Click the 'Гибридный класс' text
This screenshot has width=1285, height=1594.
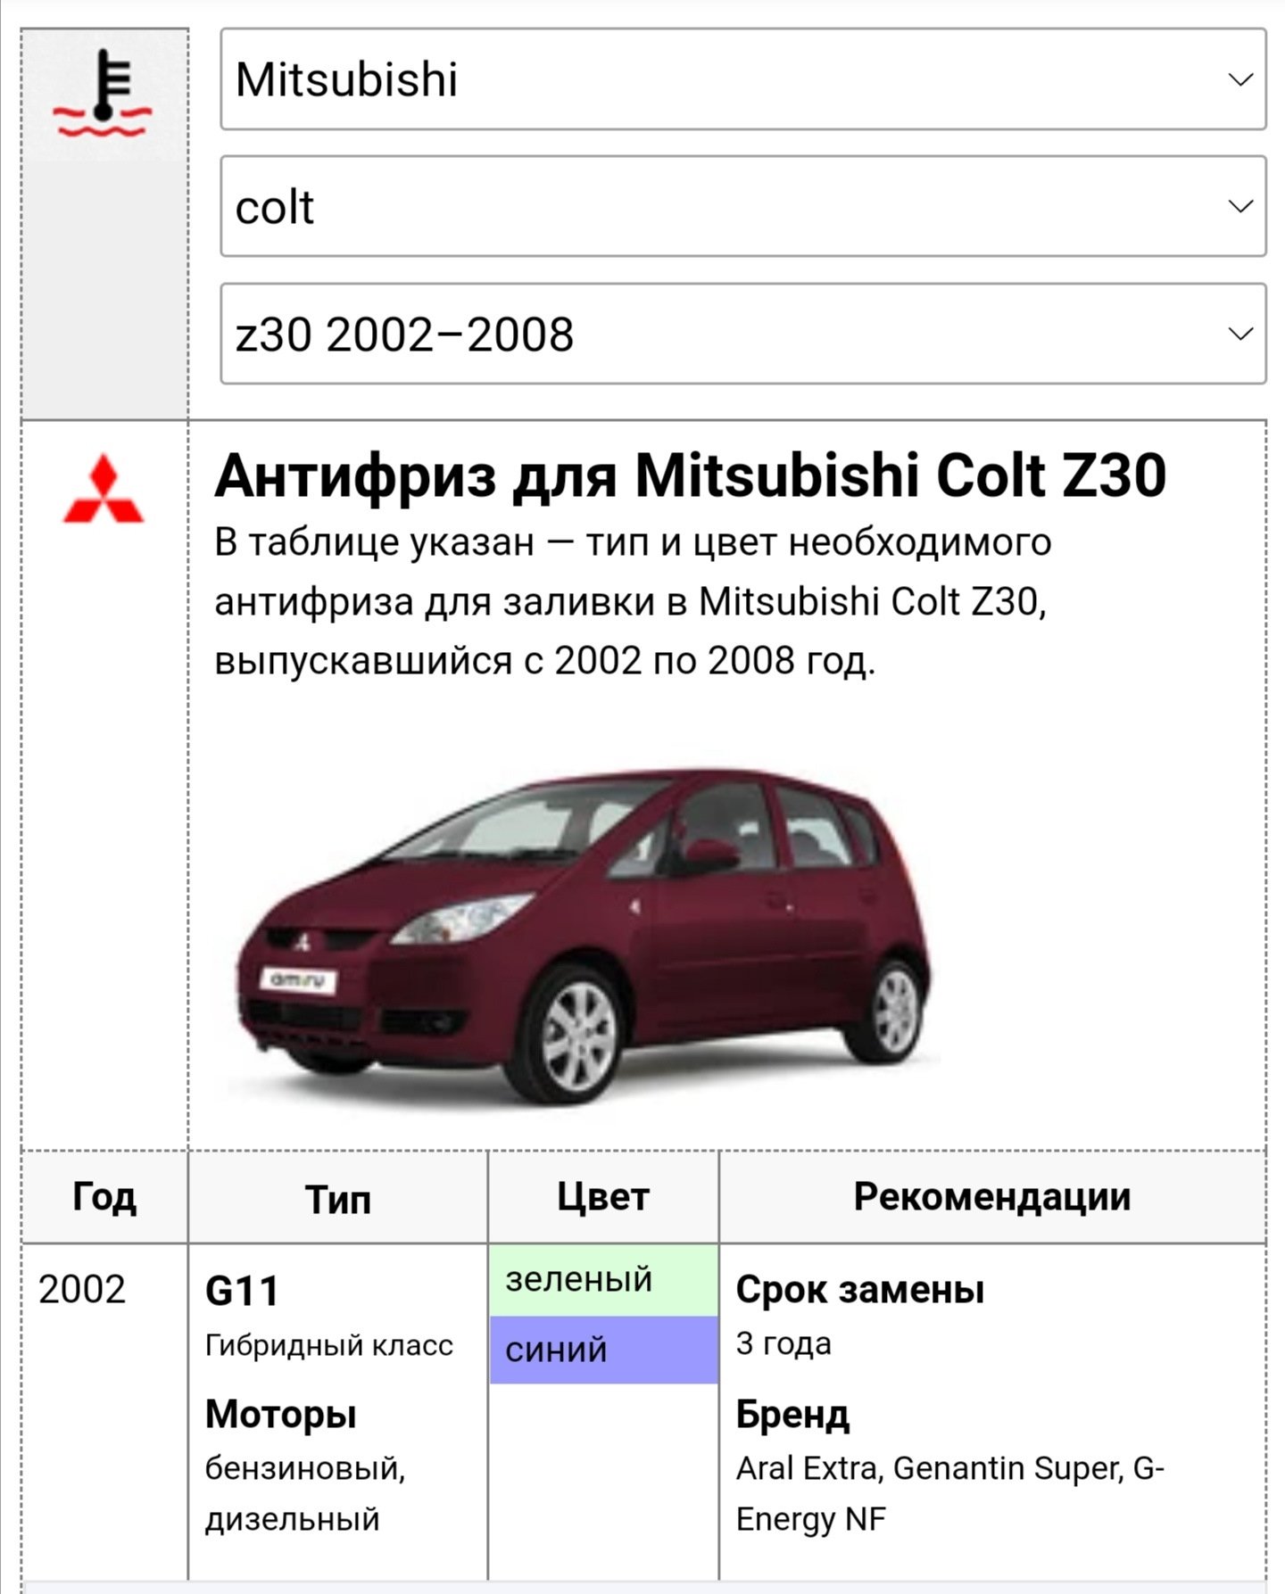(x=329, y=1345)
